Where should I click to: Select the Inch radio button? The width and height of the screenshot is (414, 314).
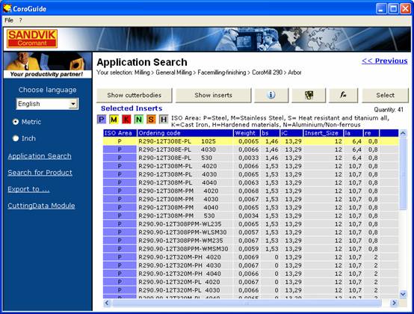(16, 138)
